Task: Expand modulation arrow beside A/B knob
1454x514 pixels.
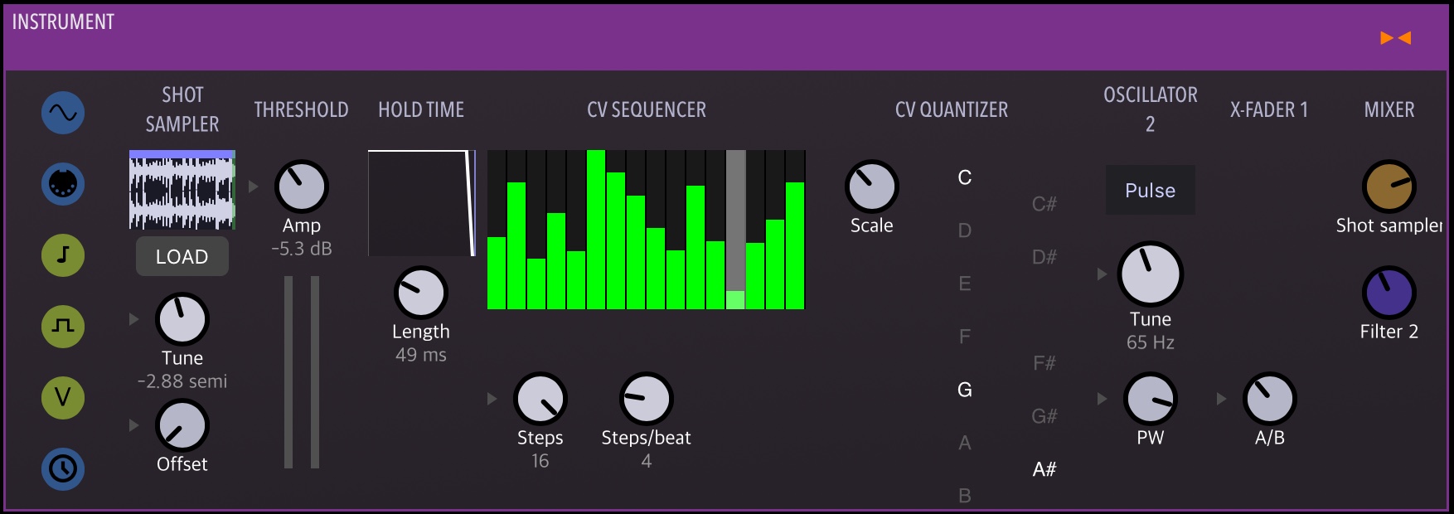Action: 1221,399
